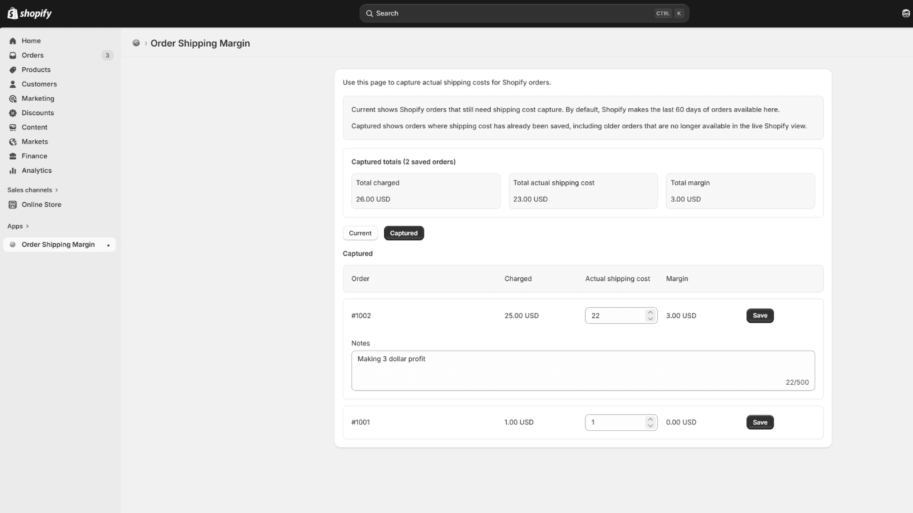913x513 pixels.
Task: Click the app icon in the breadcrumb
Action: click(136, 43)
